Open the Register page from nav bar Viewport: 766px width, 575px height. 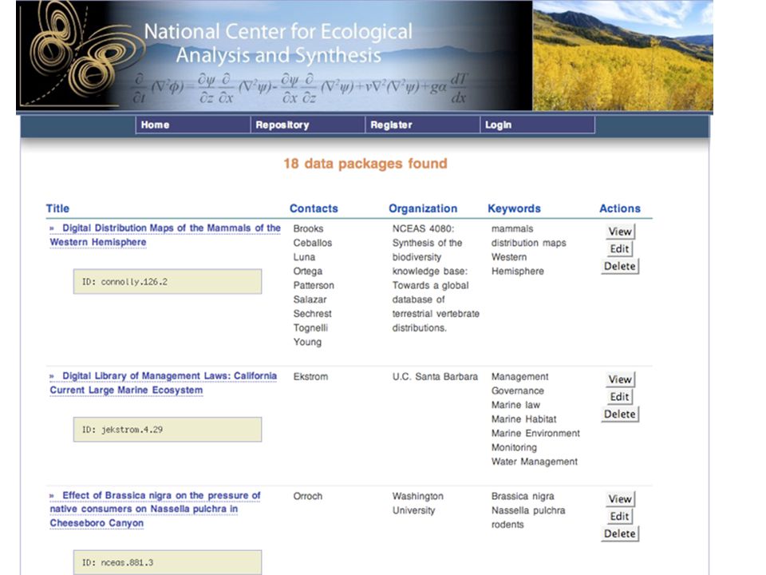(x=423, y=125)
